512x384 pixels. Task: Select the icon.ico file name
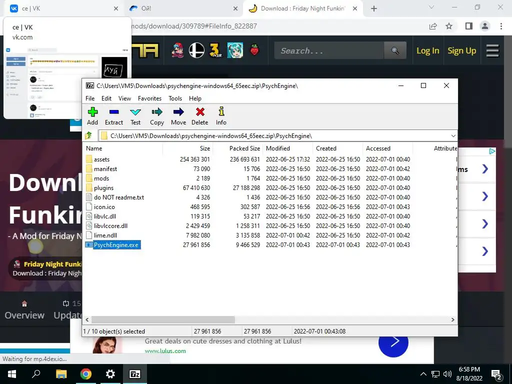(x=104, y=206)
